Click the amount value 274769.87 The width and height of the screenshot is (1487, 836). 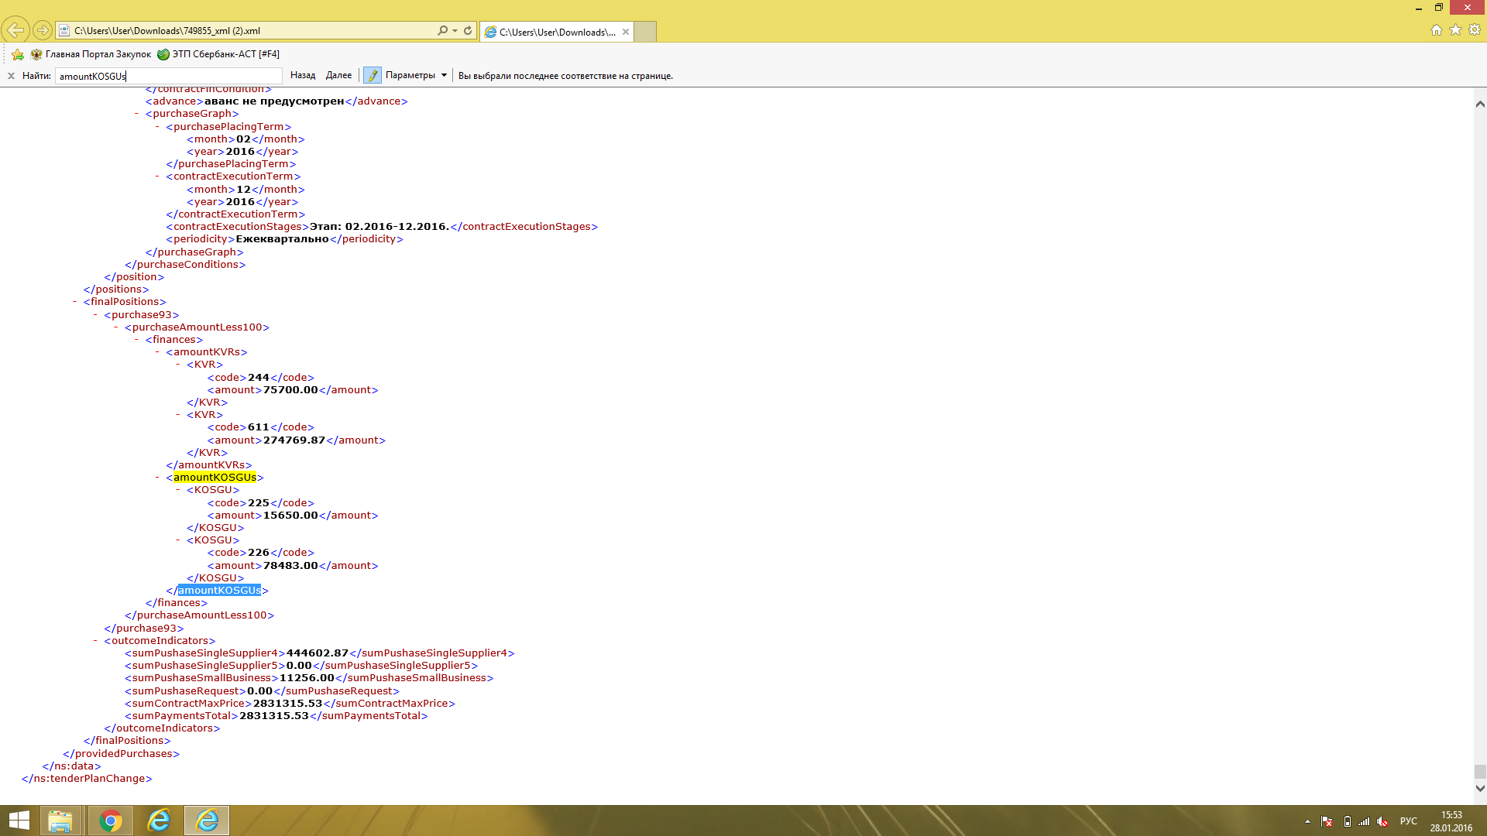point(294,440)
